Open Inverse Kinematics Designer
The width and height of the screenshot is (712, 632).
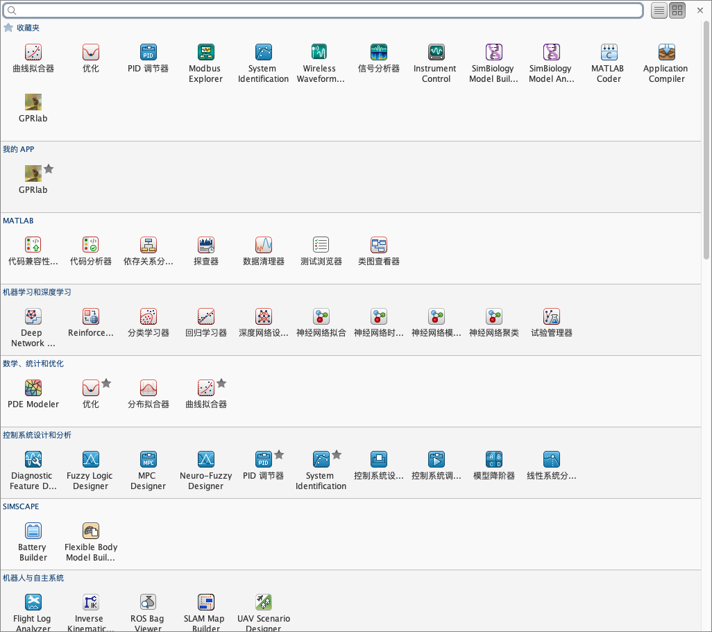coord(91,612)
